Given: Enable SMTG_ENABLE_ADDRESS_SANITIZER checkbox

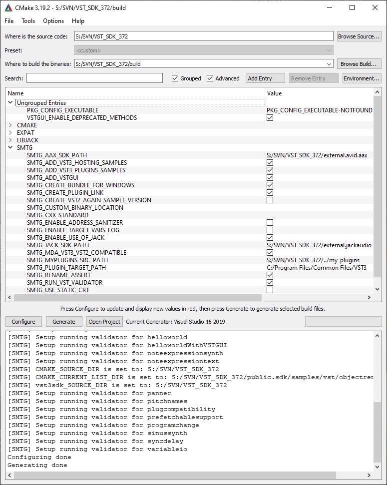Looking at the screenshot, I should tap(270, 222).
